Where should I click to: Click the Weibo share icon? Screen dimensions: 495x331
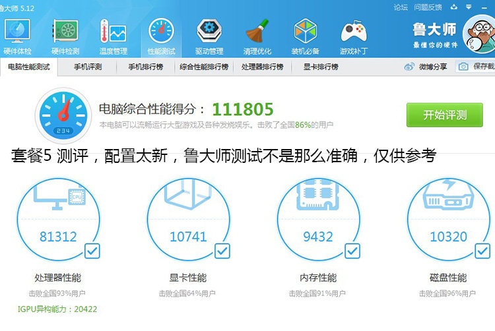[409, 67]
